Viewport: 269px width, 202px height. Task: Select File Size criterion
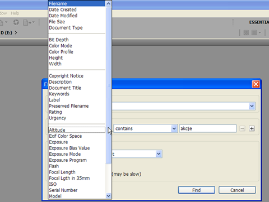[x=77, y=22]
